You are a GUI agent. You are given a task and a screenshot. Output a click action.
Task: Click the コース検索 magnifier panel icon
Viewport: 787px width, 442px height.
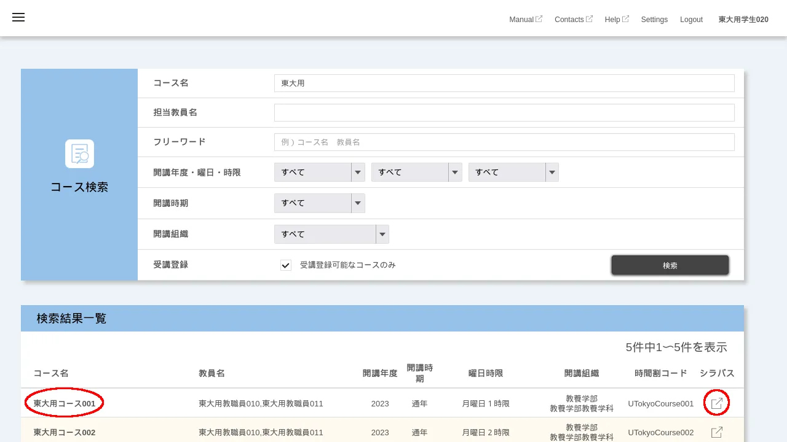click(x=79, y=153)
